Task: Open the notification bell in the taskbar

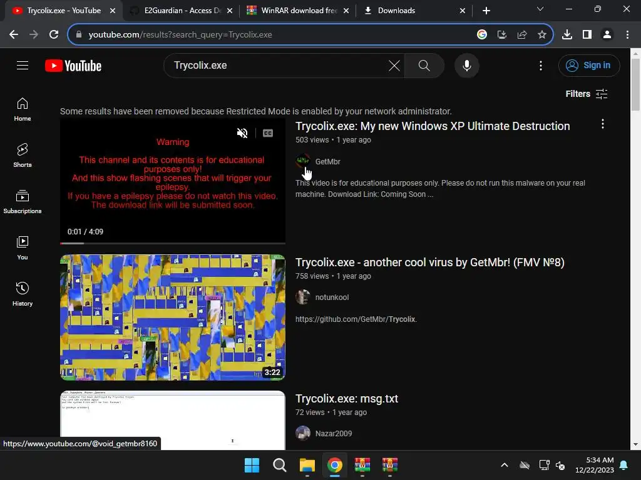Action: pyautogui.click(x=624, y=465)
